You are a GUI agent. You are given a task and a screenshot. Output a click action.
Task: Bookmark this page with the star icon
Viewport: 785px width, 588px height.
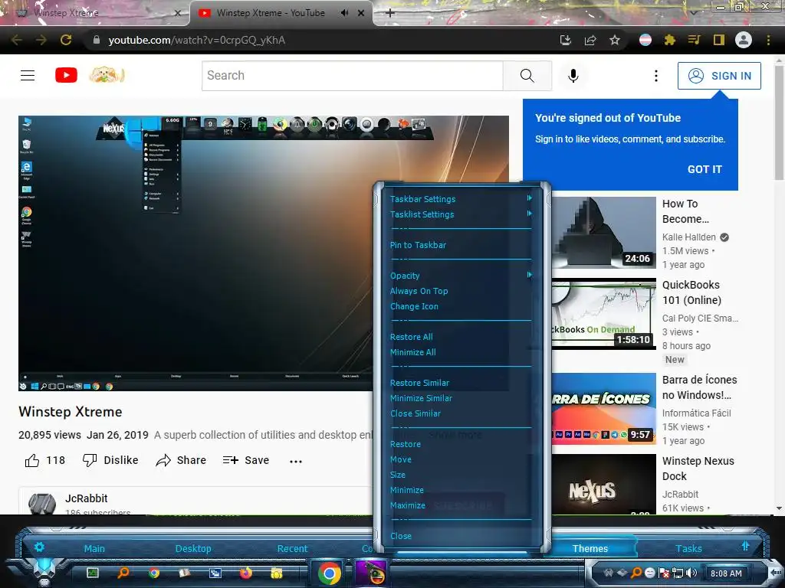pyautogui.click(x=615, y=40)
